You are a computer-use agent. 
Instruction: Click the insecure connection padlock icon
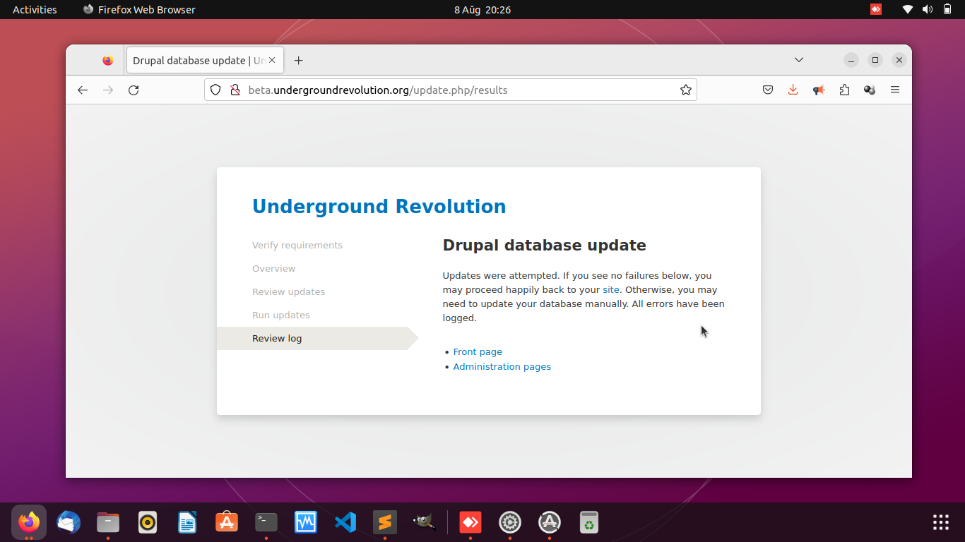click(x=235, y=90)
